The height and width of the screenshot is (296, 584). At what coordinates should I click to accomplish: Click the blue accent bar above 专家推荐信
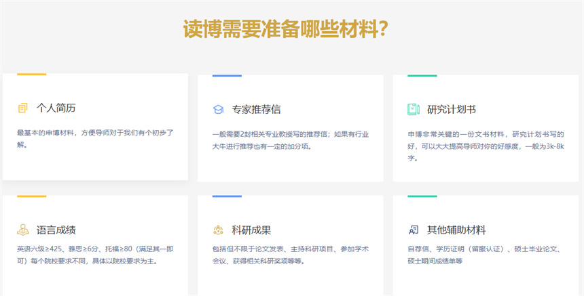pos(227,75)
